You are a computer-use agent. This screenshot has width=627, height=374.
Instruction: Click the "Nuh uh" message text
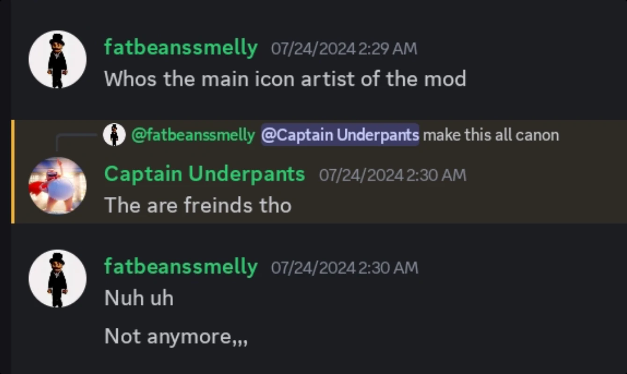139,298
